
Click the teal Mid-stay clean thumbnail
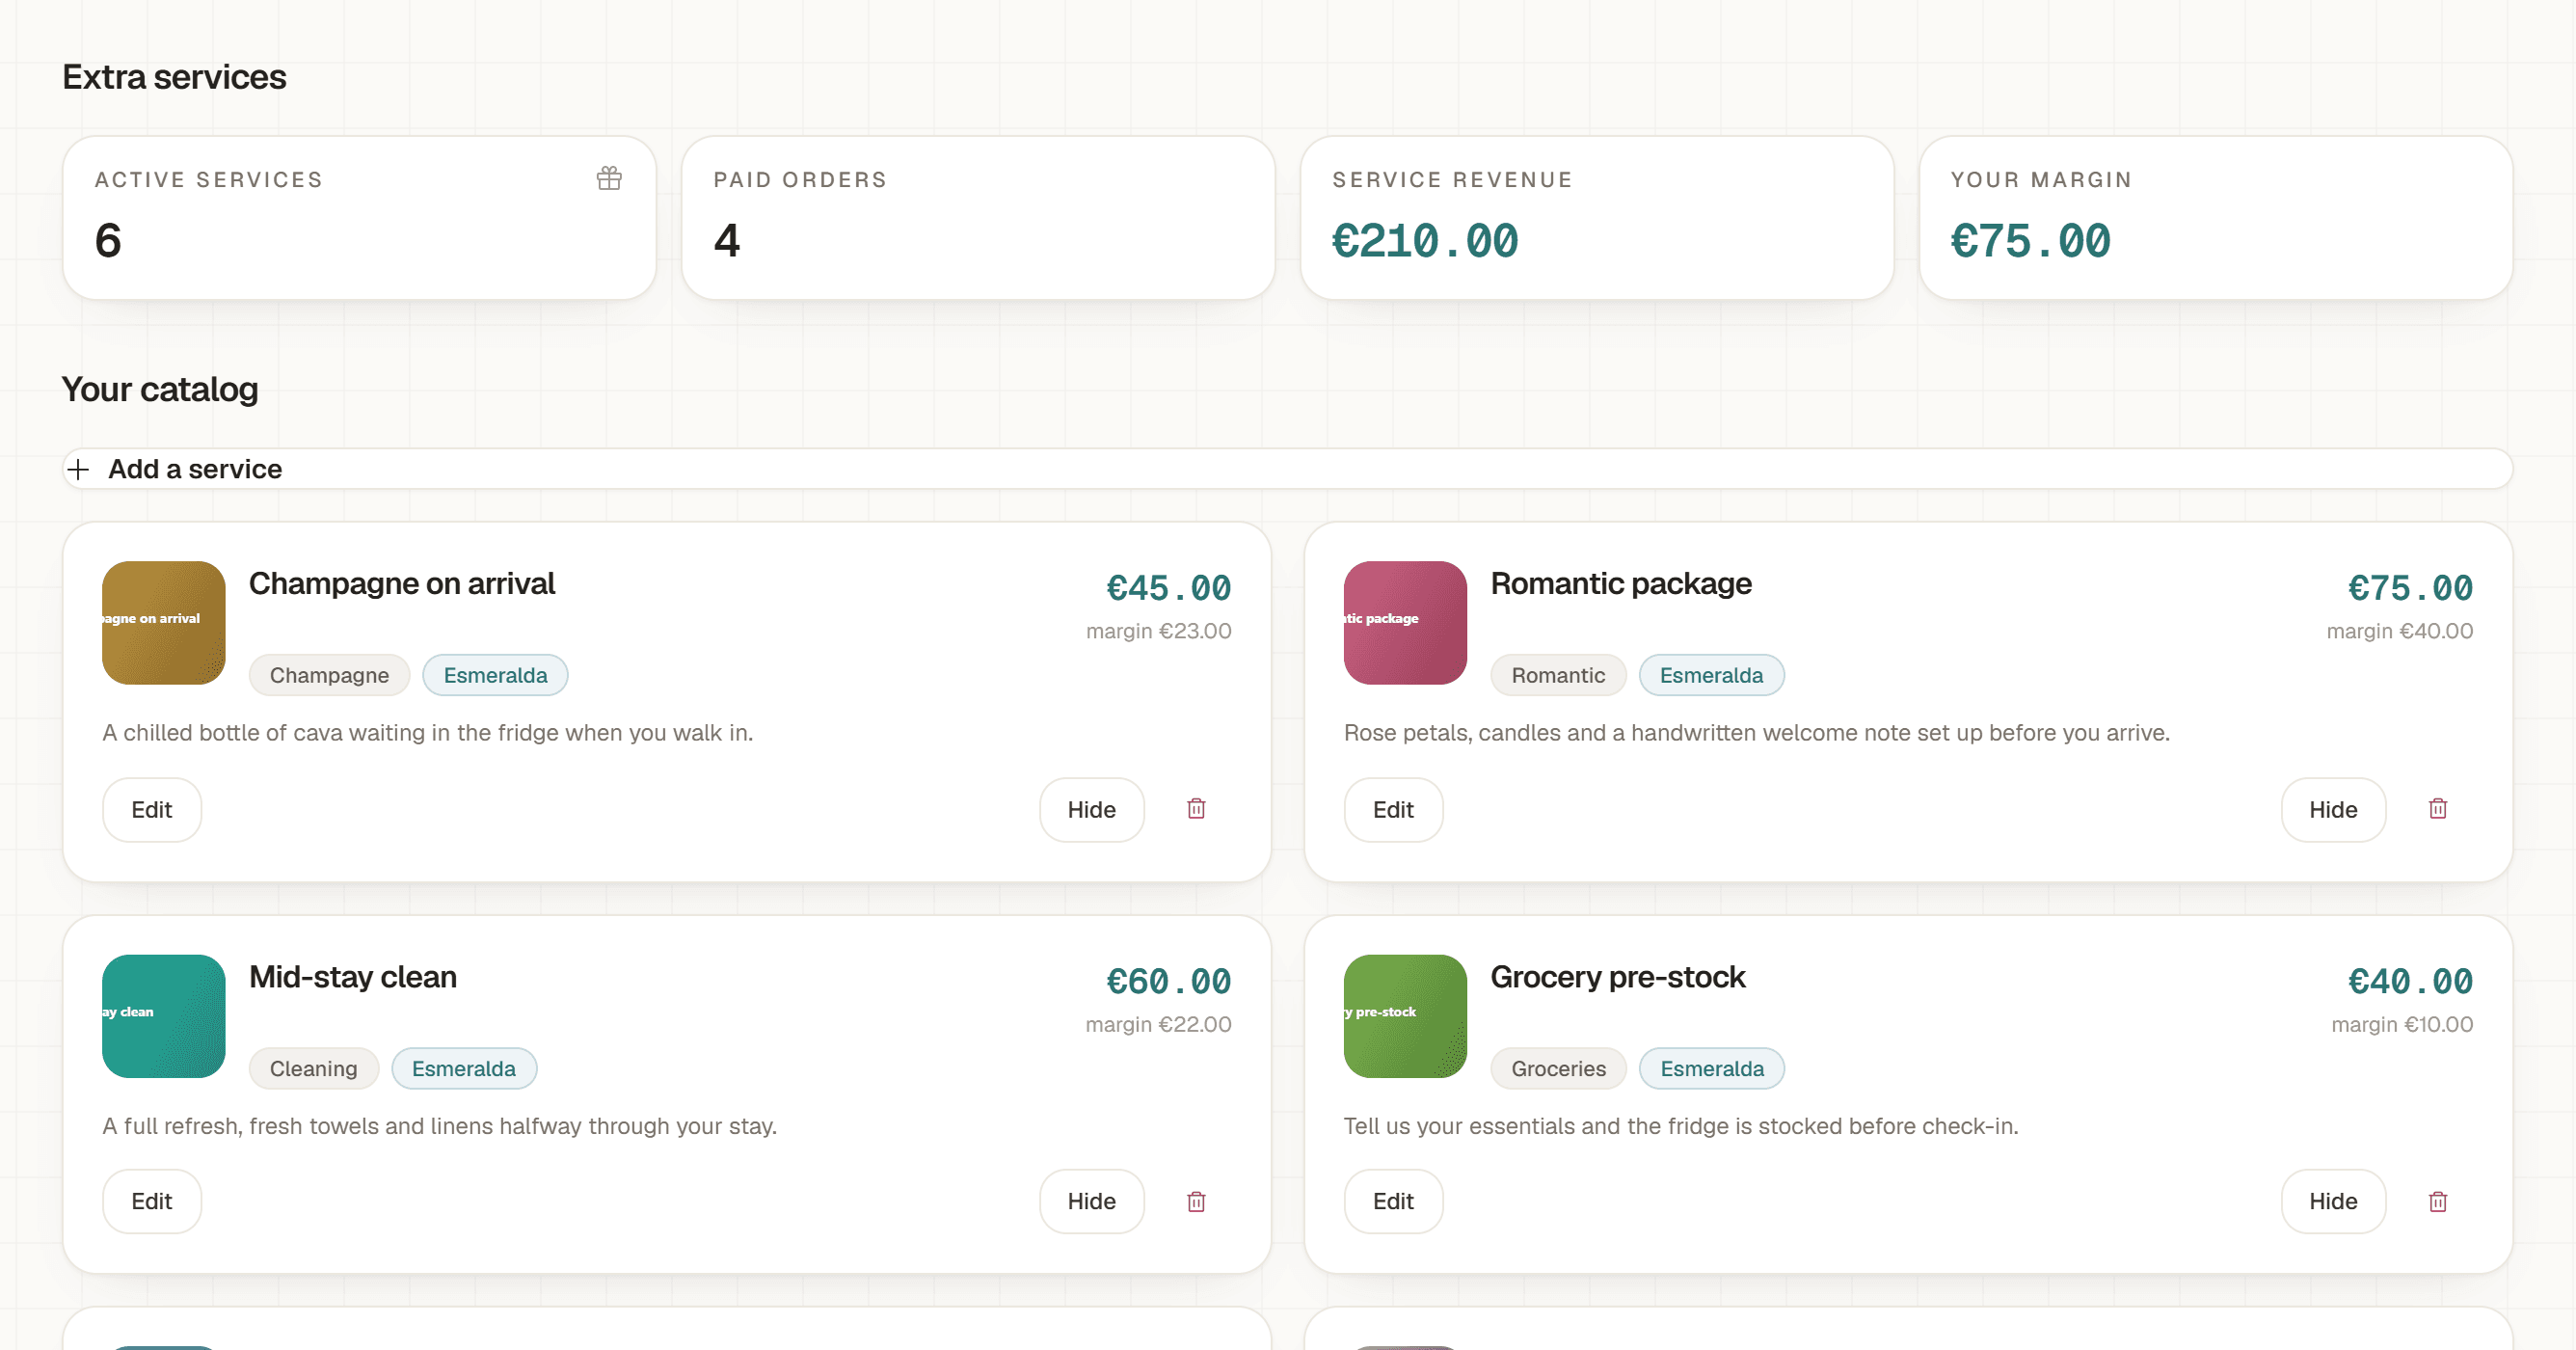[164, 1016]
